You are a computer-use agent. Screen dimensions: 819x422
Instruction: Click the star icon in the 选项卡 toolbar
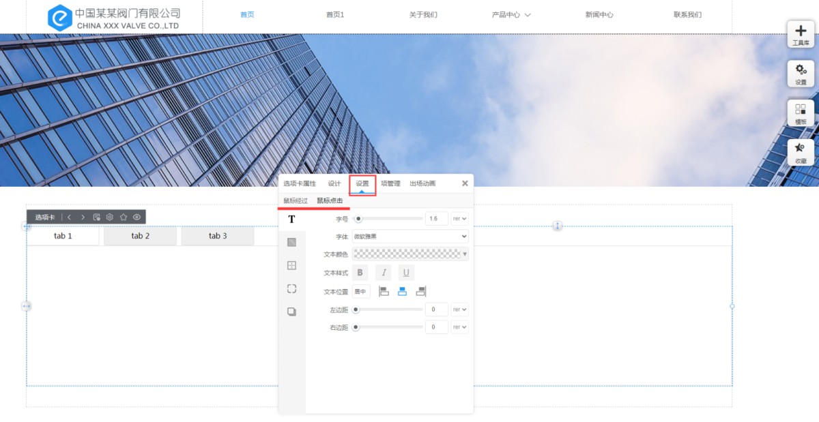point(124,217)
